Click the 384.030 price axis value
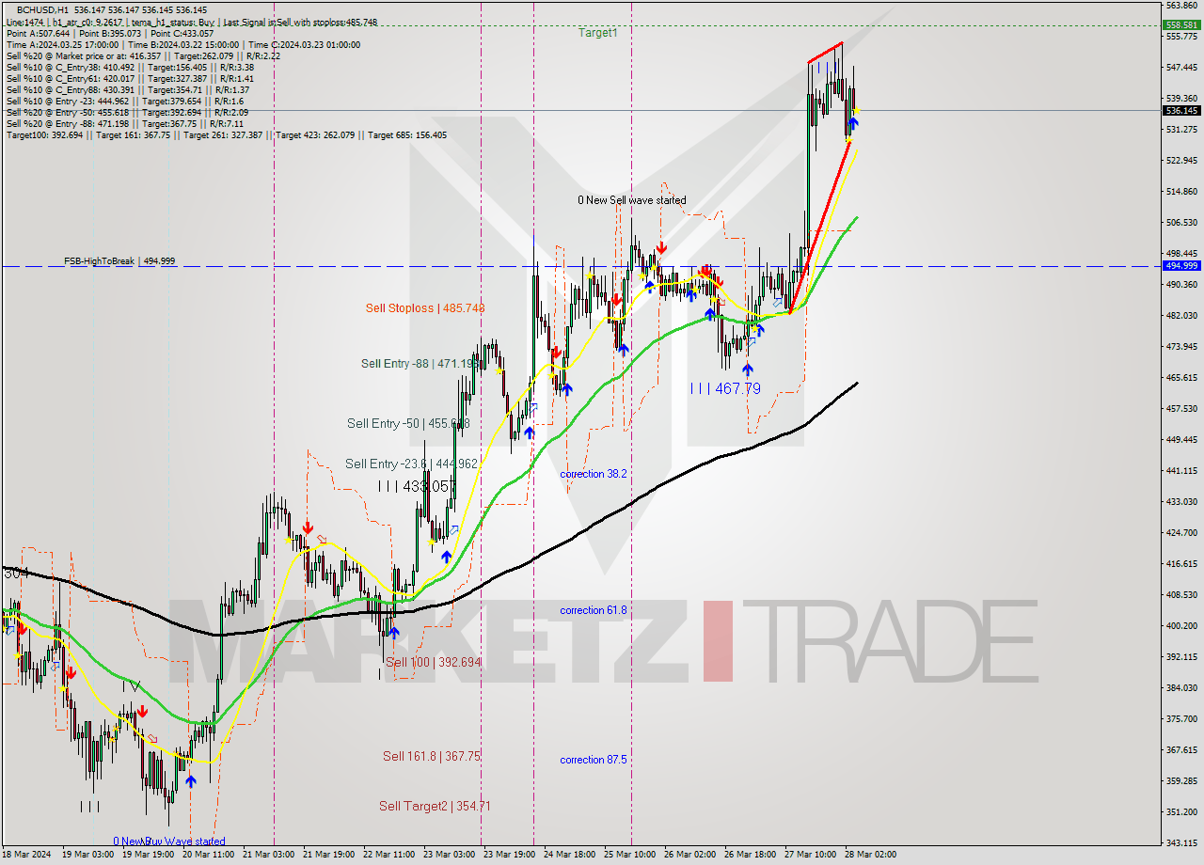Screen dimensions: 1204x865 pos(1181,687)
